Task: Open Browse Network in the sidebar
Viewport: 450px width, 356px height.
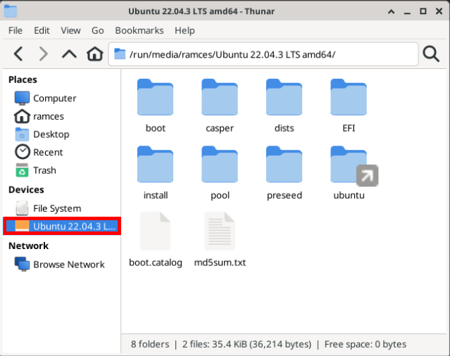Action: 62,265
